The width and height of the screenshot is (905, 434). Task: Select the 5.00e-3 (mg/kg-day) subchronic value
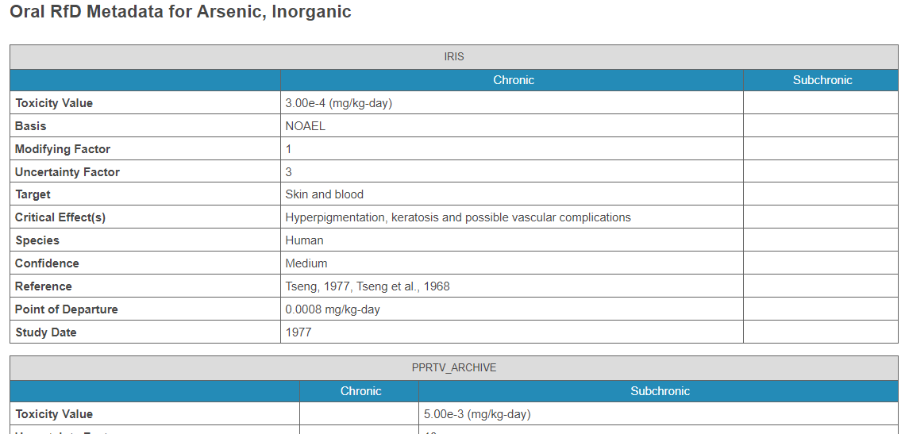click(x=477, y=414)
